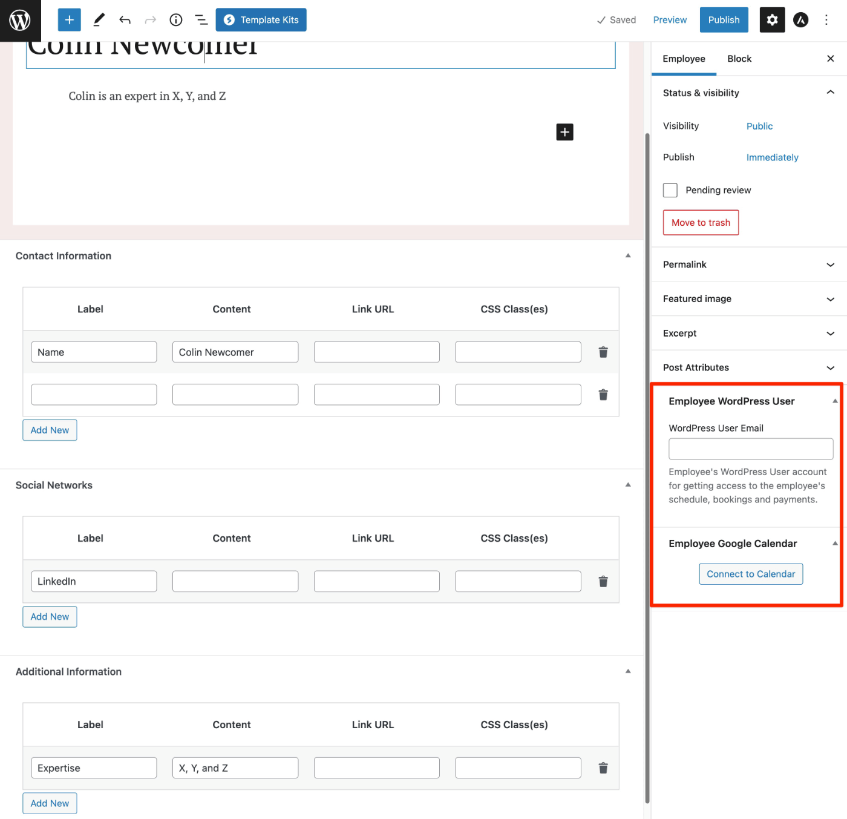
Task: Collapse the Contact Information metabox
Action: click(x=628, y=256)
